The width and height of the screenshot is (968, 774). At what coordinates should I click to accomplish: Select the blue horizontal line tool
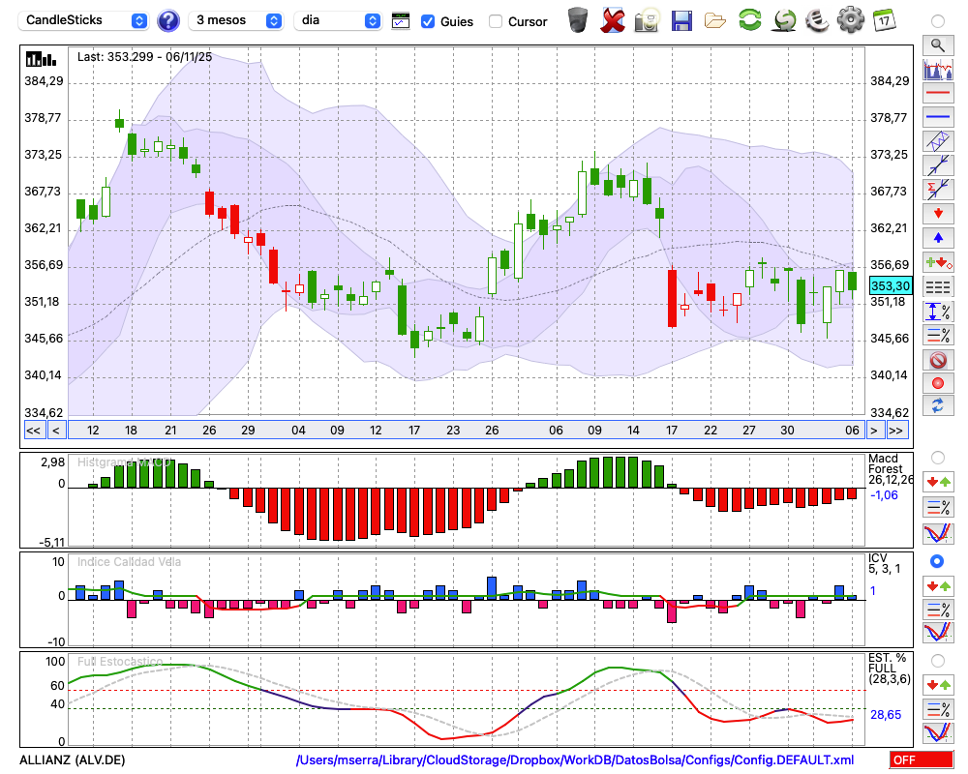tap(937, 117)
